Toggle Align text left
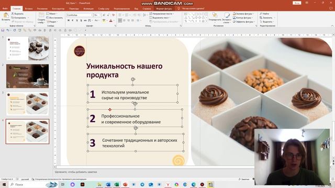This screenshot has width=335, height=188. 120,20
